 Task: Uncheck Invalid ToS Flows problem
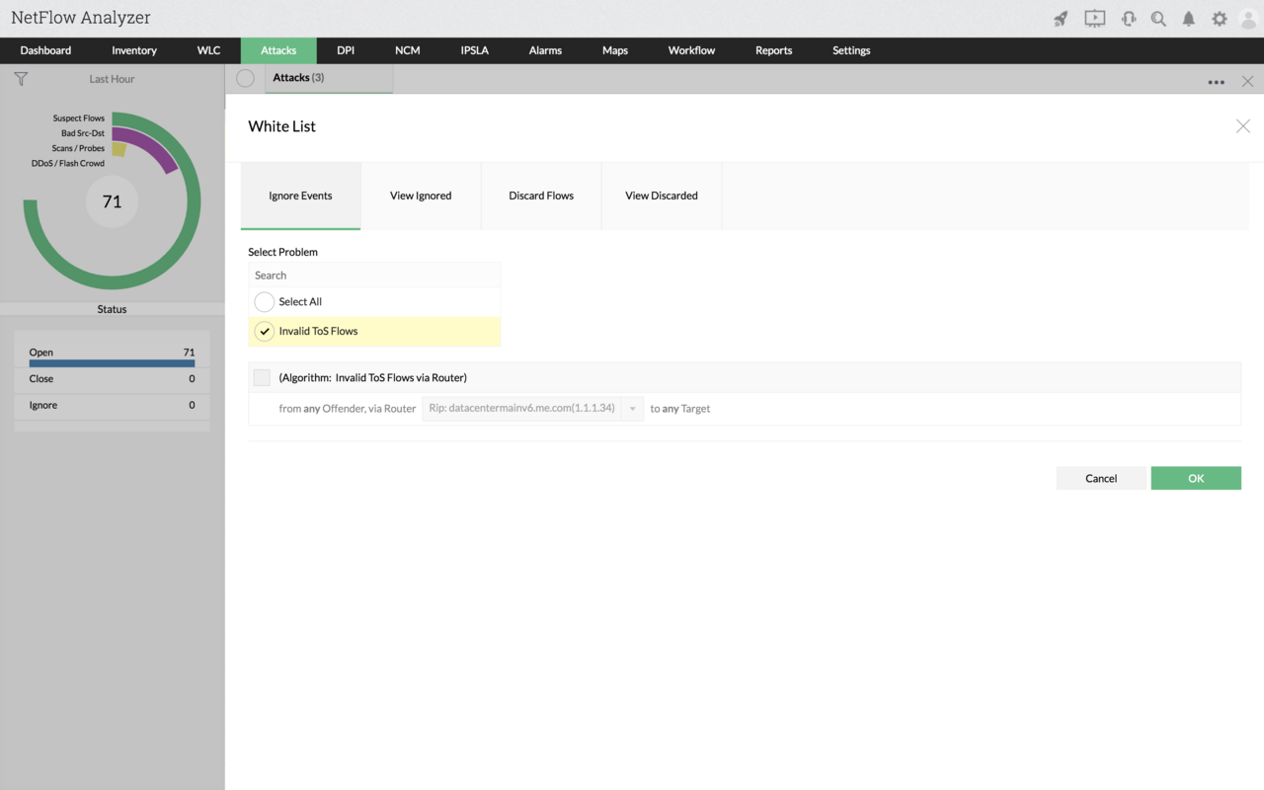pos(264,332)
